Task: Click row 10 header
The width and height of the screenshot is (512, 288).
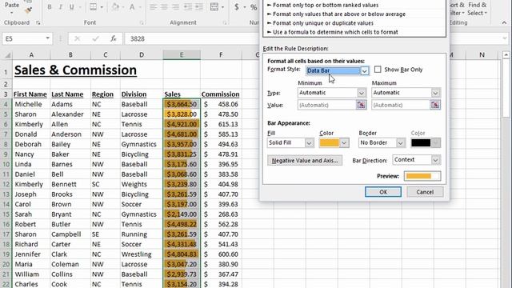Action: click(x=6, y=164)
